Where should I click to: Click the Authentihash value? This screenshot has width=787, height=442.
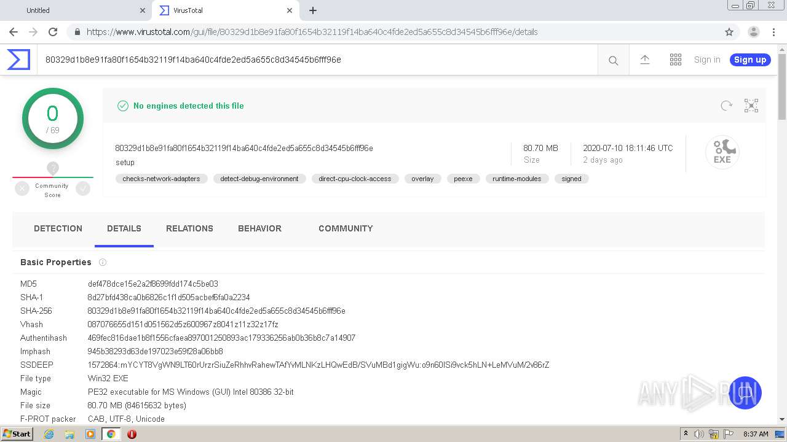(221, 338)
